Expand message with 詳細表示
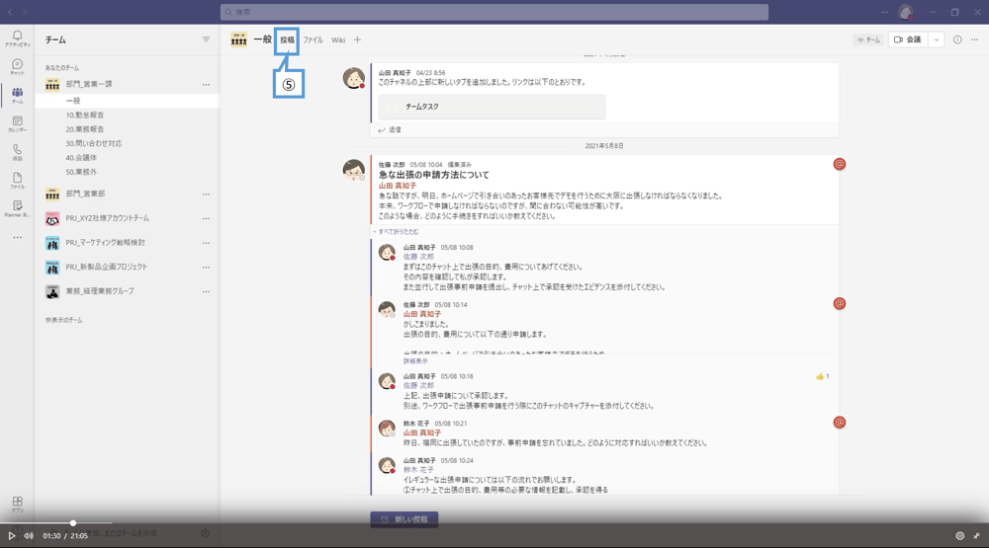Viewport: 989px width, 548px height. (415, 361)
